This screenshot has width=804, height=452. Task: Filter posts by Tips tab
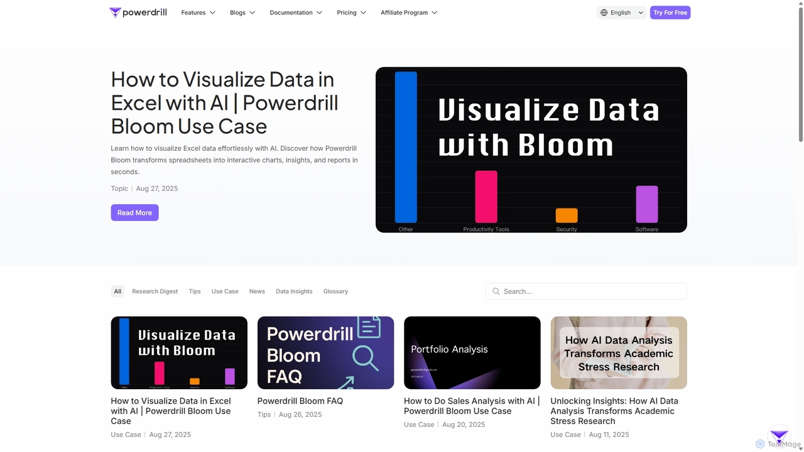point(195,291)
